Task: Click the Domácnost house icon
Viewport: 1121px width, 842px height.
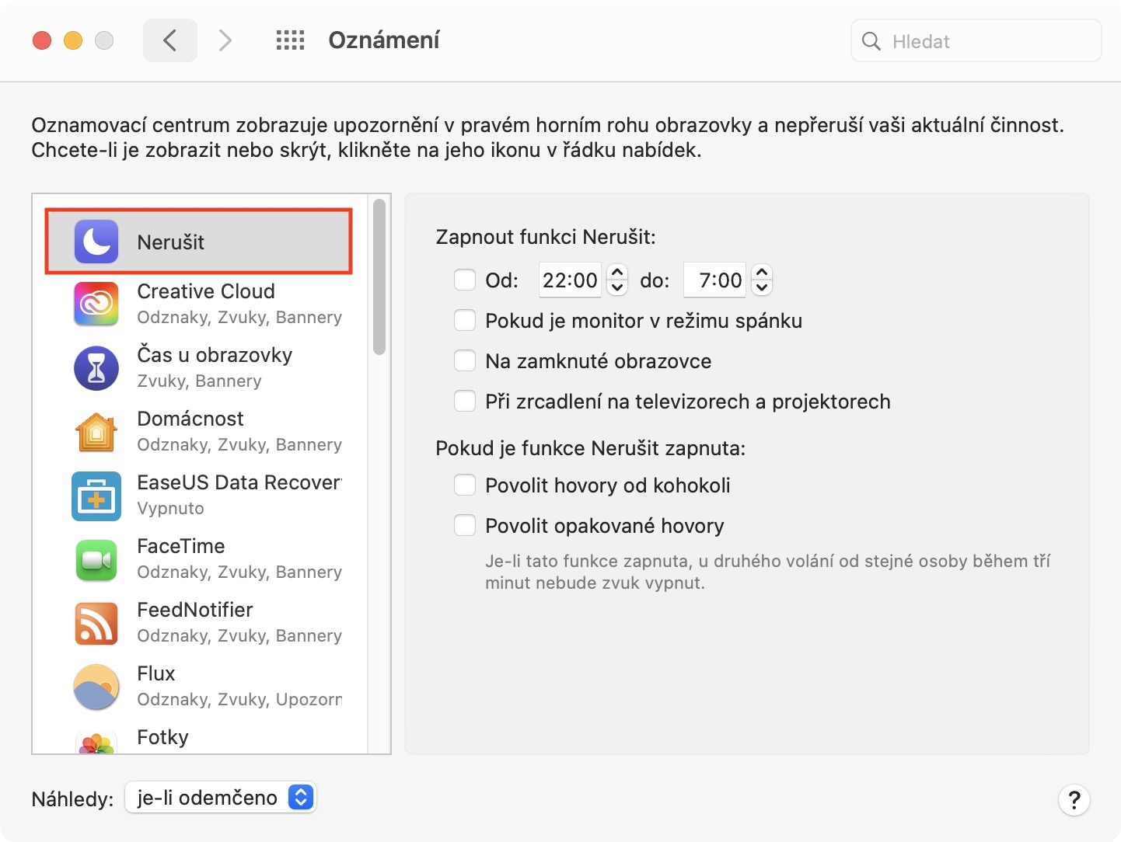Action: (x=96, y=432)
